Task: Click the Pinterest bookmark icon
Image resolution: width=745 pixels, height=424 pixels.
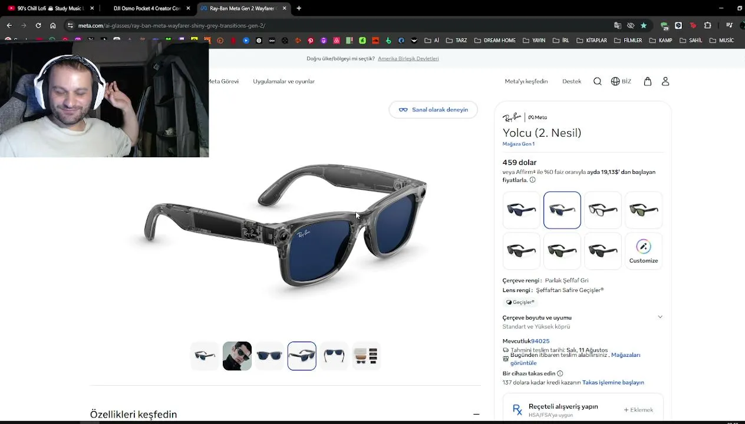Action: pyautogui.click(x=311, y=41)
